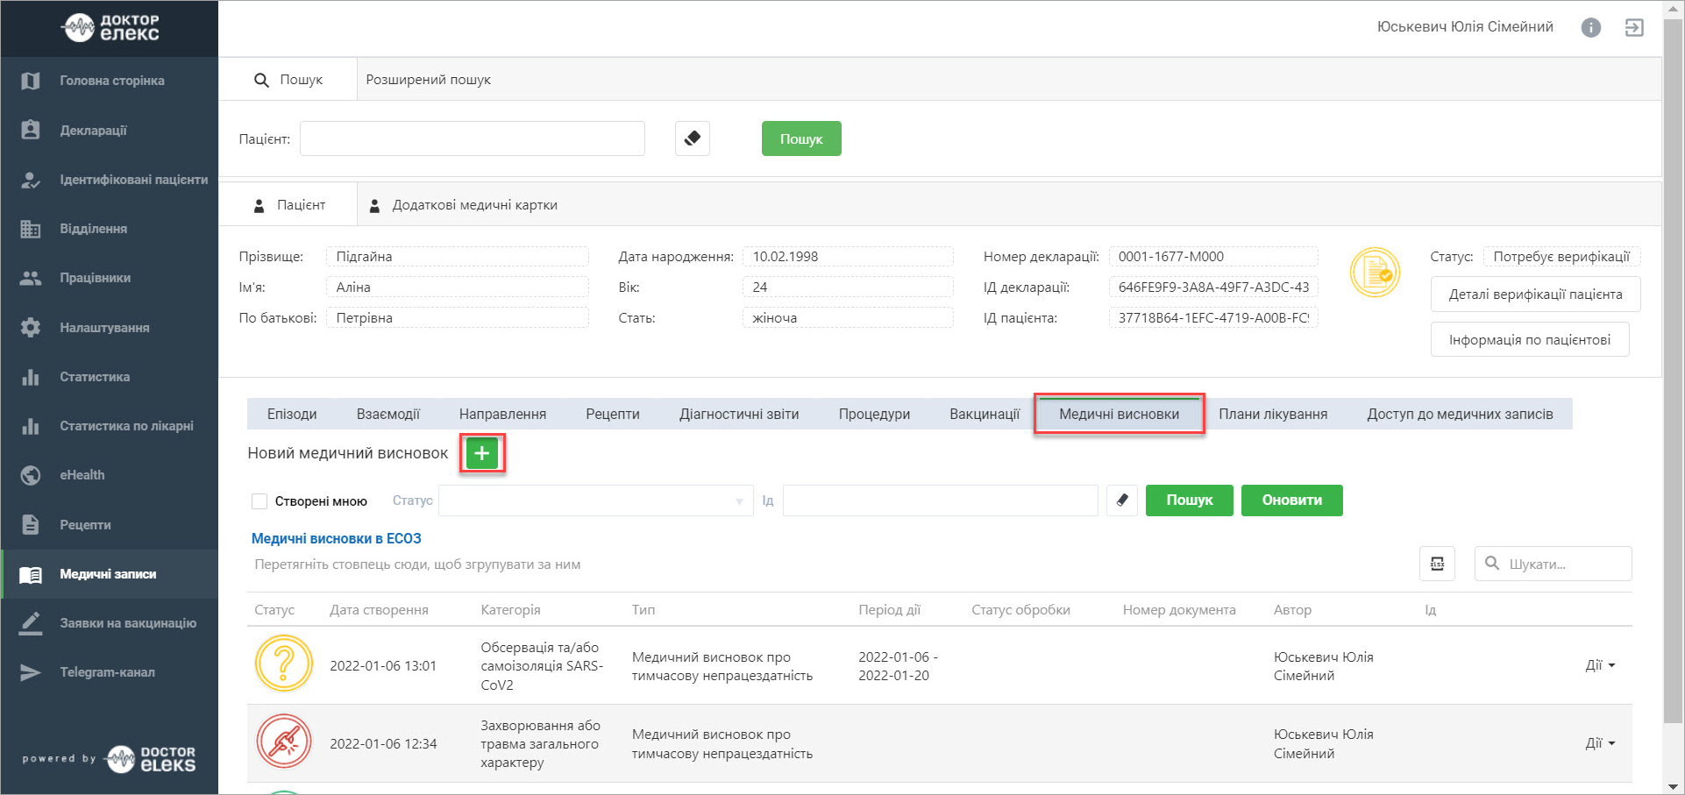Open Медичні висновки в ЕСОЗ link
Viewport: 1685px width, 795px height.
[x=337, y=538]
